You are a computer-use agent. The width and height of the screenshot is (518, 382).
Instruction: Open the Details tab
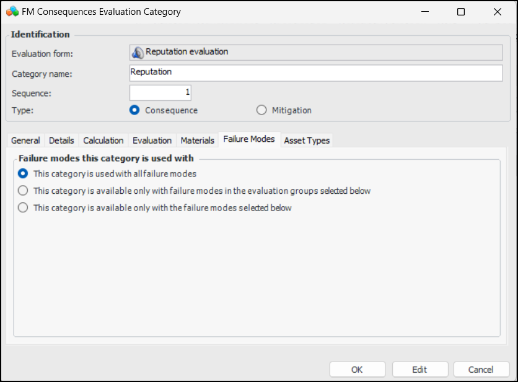tap(61, 141)
